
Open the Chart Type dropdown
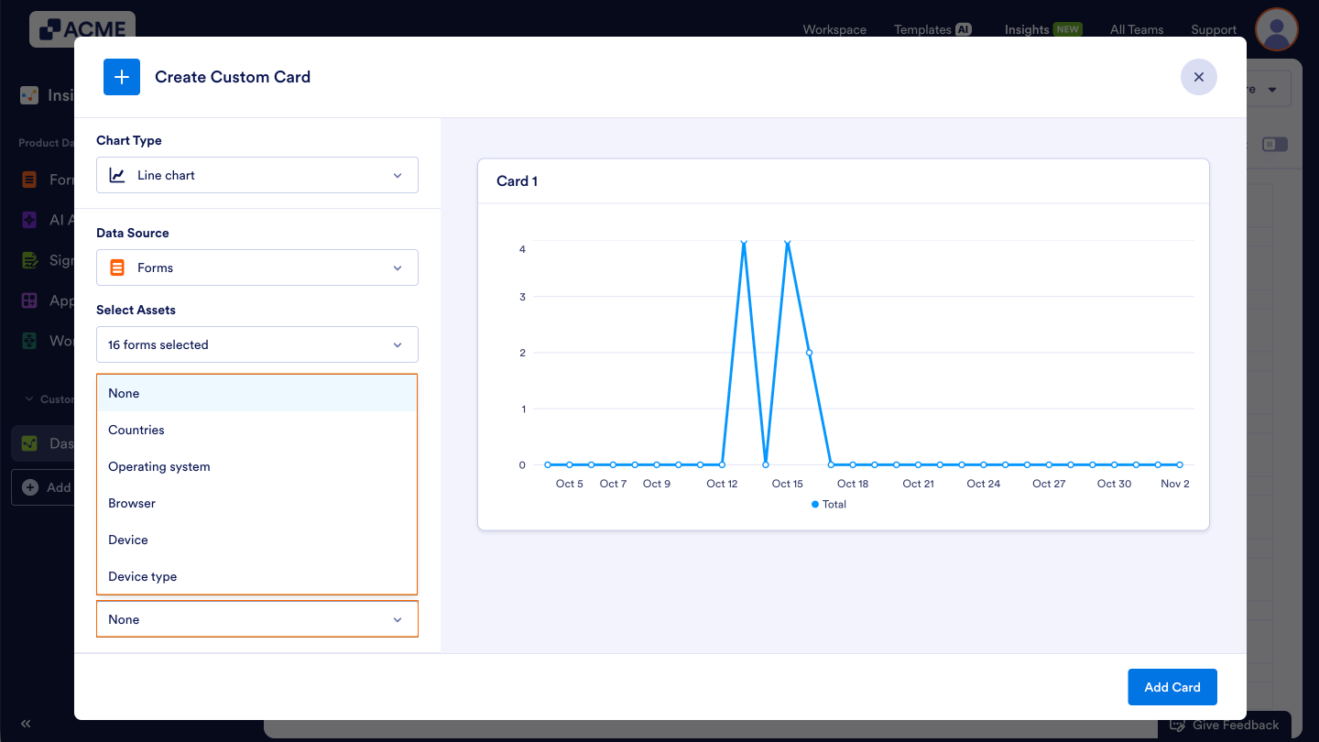(x=256, y=175)
